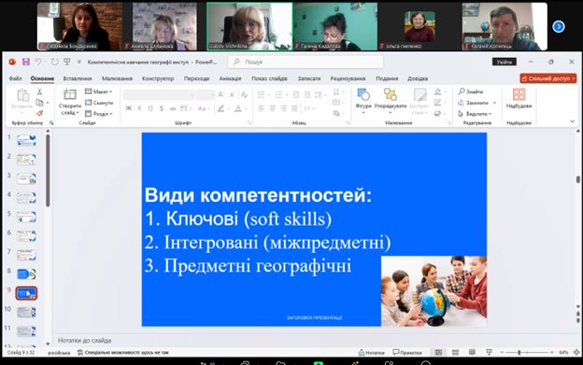Click the Save icon in the title bar
The height and width of the screenshot is (365, 583).
tap(25, 62)
